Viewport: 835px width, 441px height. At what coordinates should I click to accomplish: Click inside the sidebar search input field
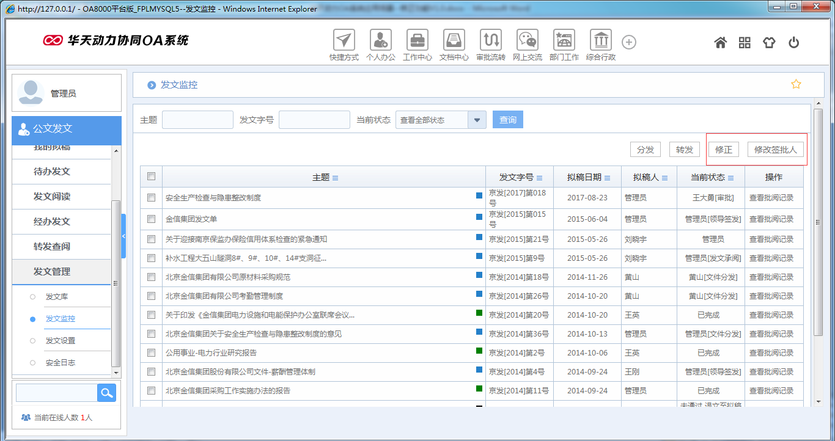click(55, 392)
